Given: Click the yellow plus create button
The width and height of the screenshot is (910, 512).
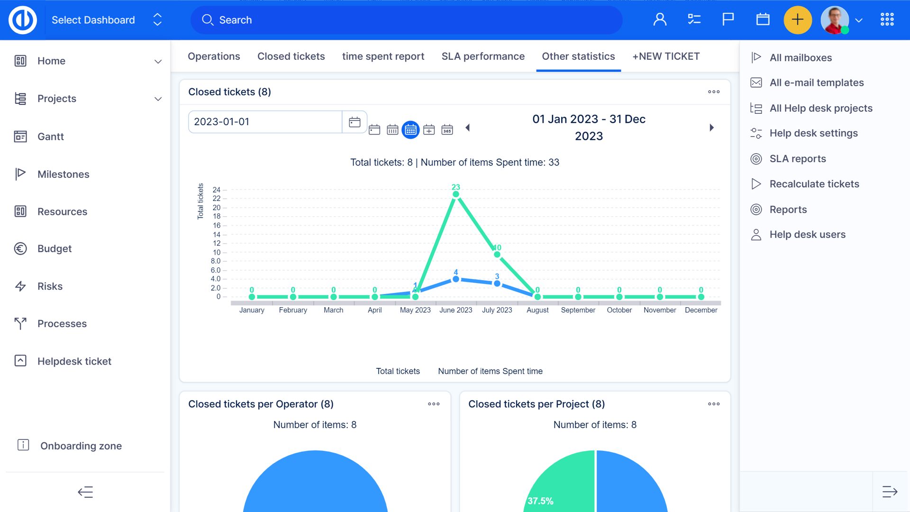Looking at the screenshot, I should pos(798,20).
